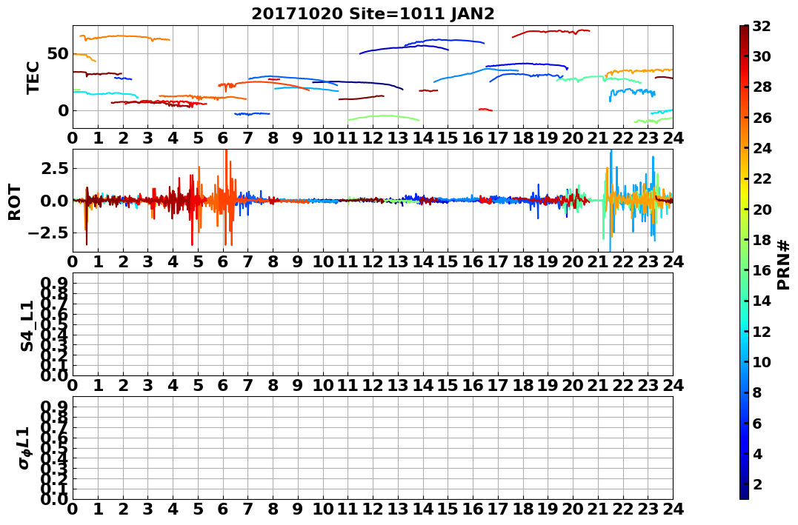Click the PRN colorbar gradient strip
Viewport: 798px width, 525px height.
744,262
